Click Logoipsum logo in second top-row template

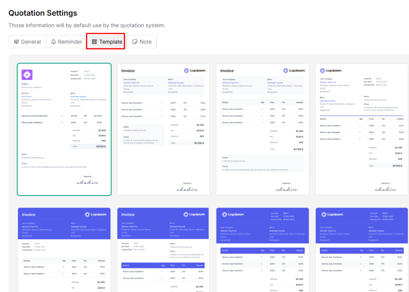point(195,70)
